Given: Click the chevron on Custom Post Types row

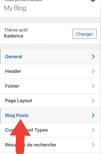Looking at the screenshot, I should 93,130.
